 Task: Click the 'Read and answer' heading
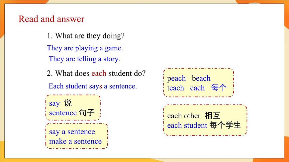51,19
